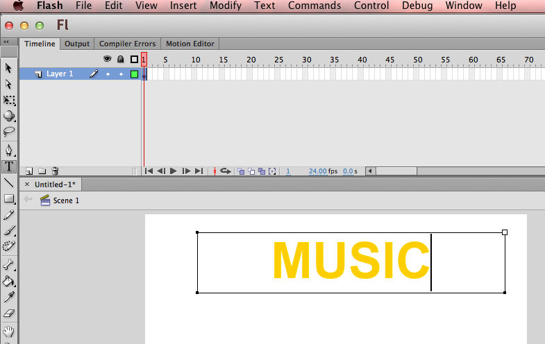Image resolution: width=545 pixels, height=344 pixels.
Task: Toggle Edit Multiple Frames
Action: [x=262, y=171]
